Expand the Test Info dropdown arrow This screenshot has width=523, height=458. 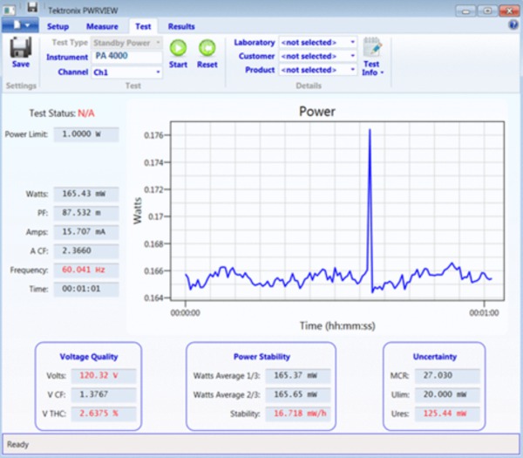[x=383, y=72]
